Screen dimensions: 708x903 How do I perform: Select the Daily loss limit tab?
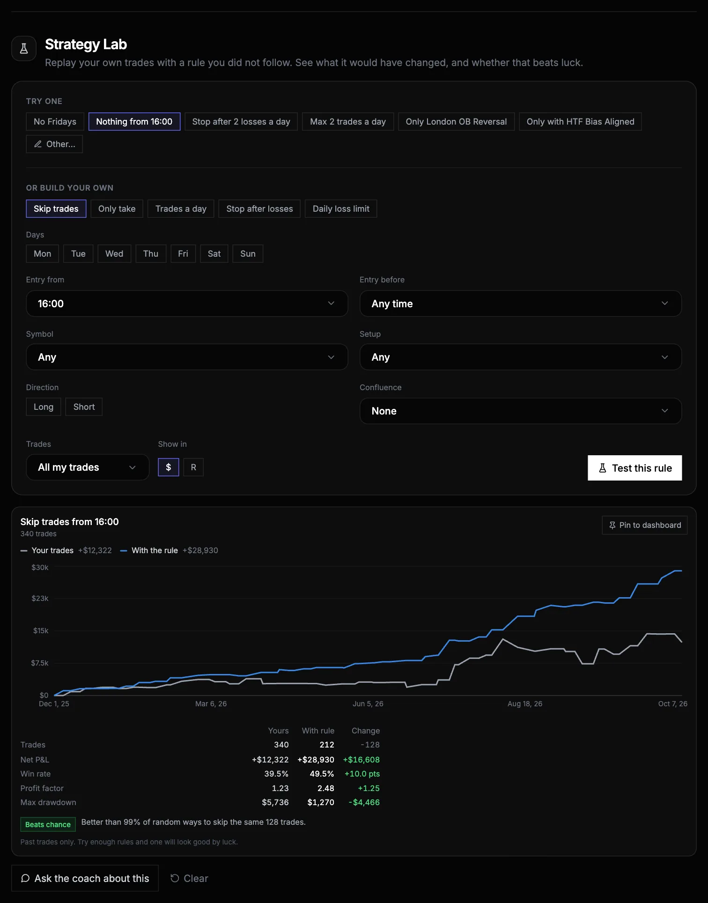tap(341, 209)
